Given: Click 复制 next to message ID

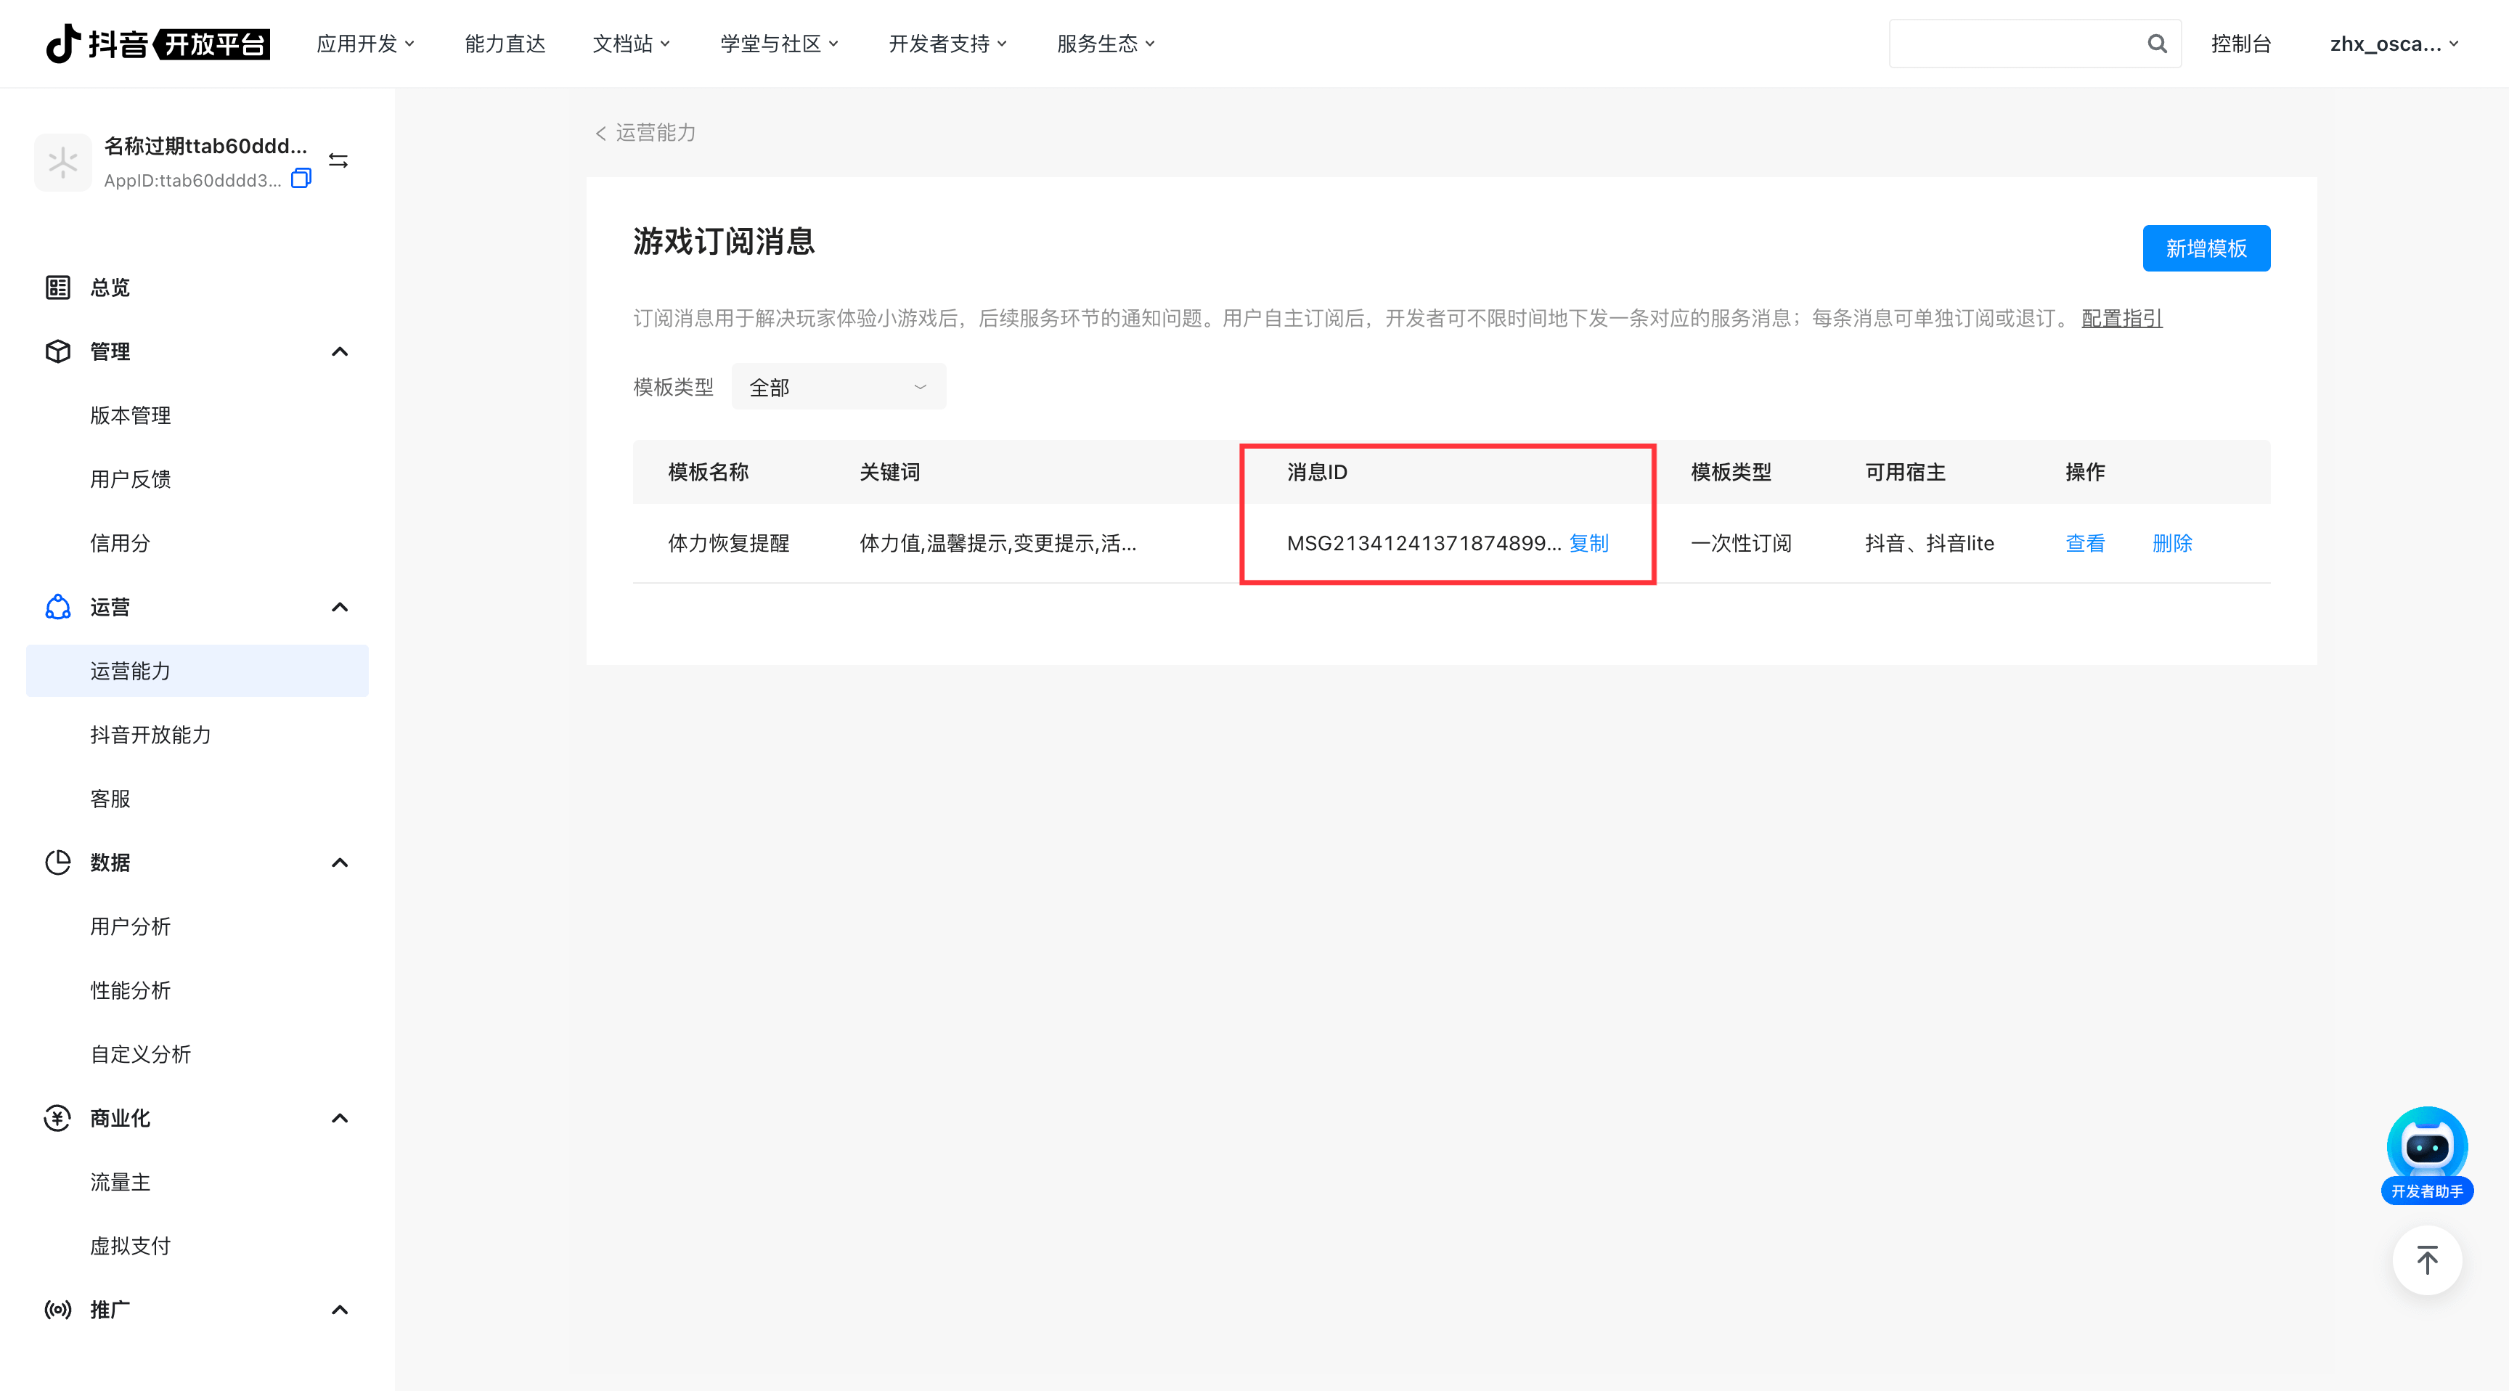Looking at the screenshot, I should pyautogui.click(x=1588, y=544).
